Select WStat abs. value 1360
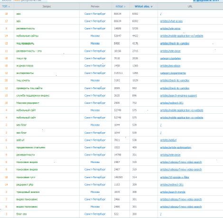The width and height of the screenshot is (223, 218). coord(135,66)
